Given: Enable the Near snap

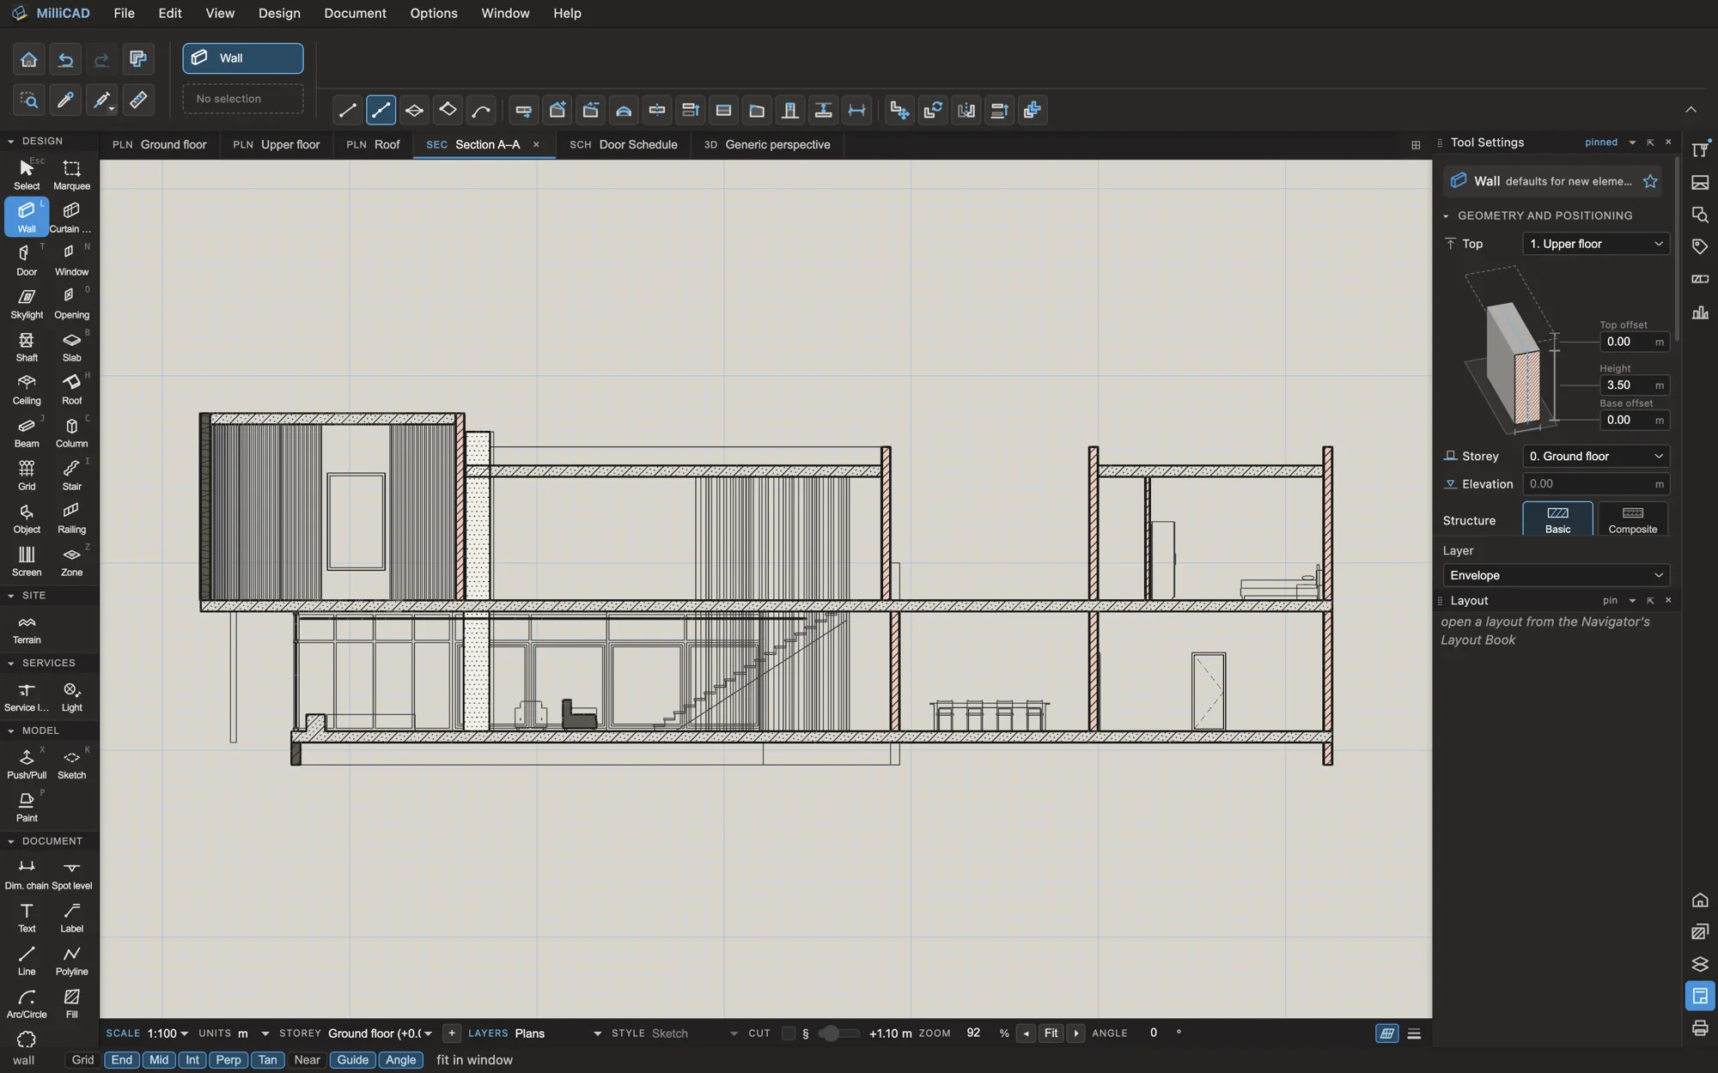Looking at the screenshot, I should [307, 1060].
